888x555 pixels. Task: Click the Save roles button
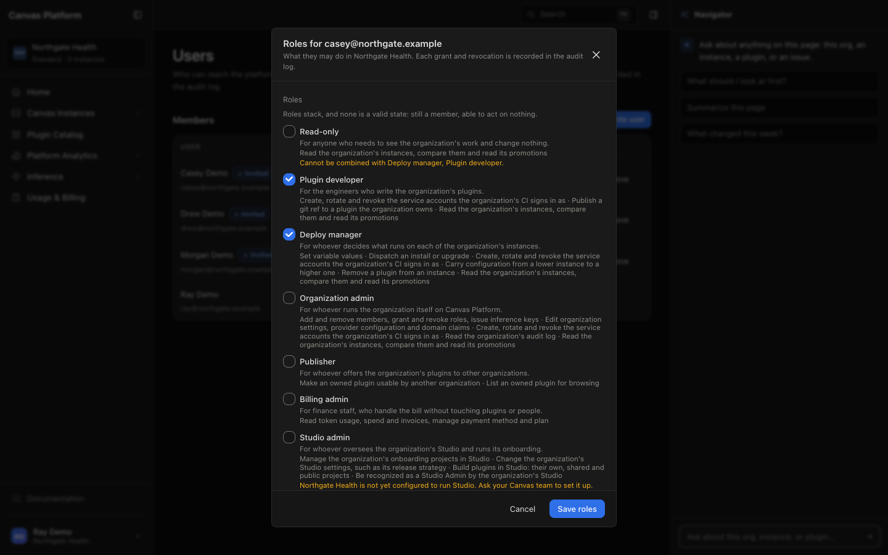(x=577, y=509)
